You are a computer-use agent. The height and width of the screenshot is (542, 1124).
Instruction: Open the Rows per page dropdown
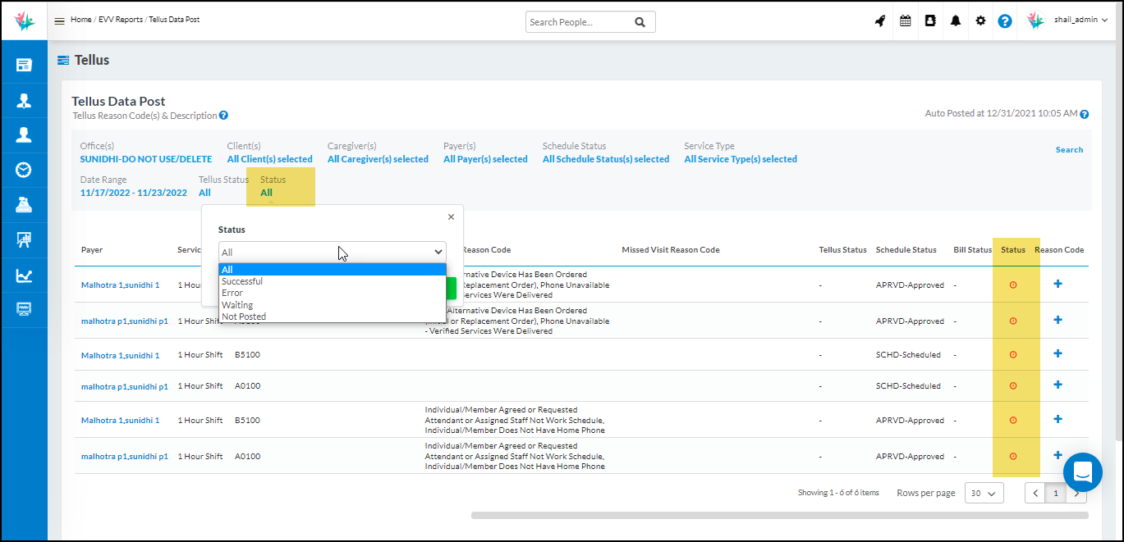[x=983, y=493]
